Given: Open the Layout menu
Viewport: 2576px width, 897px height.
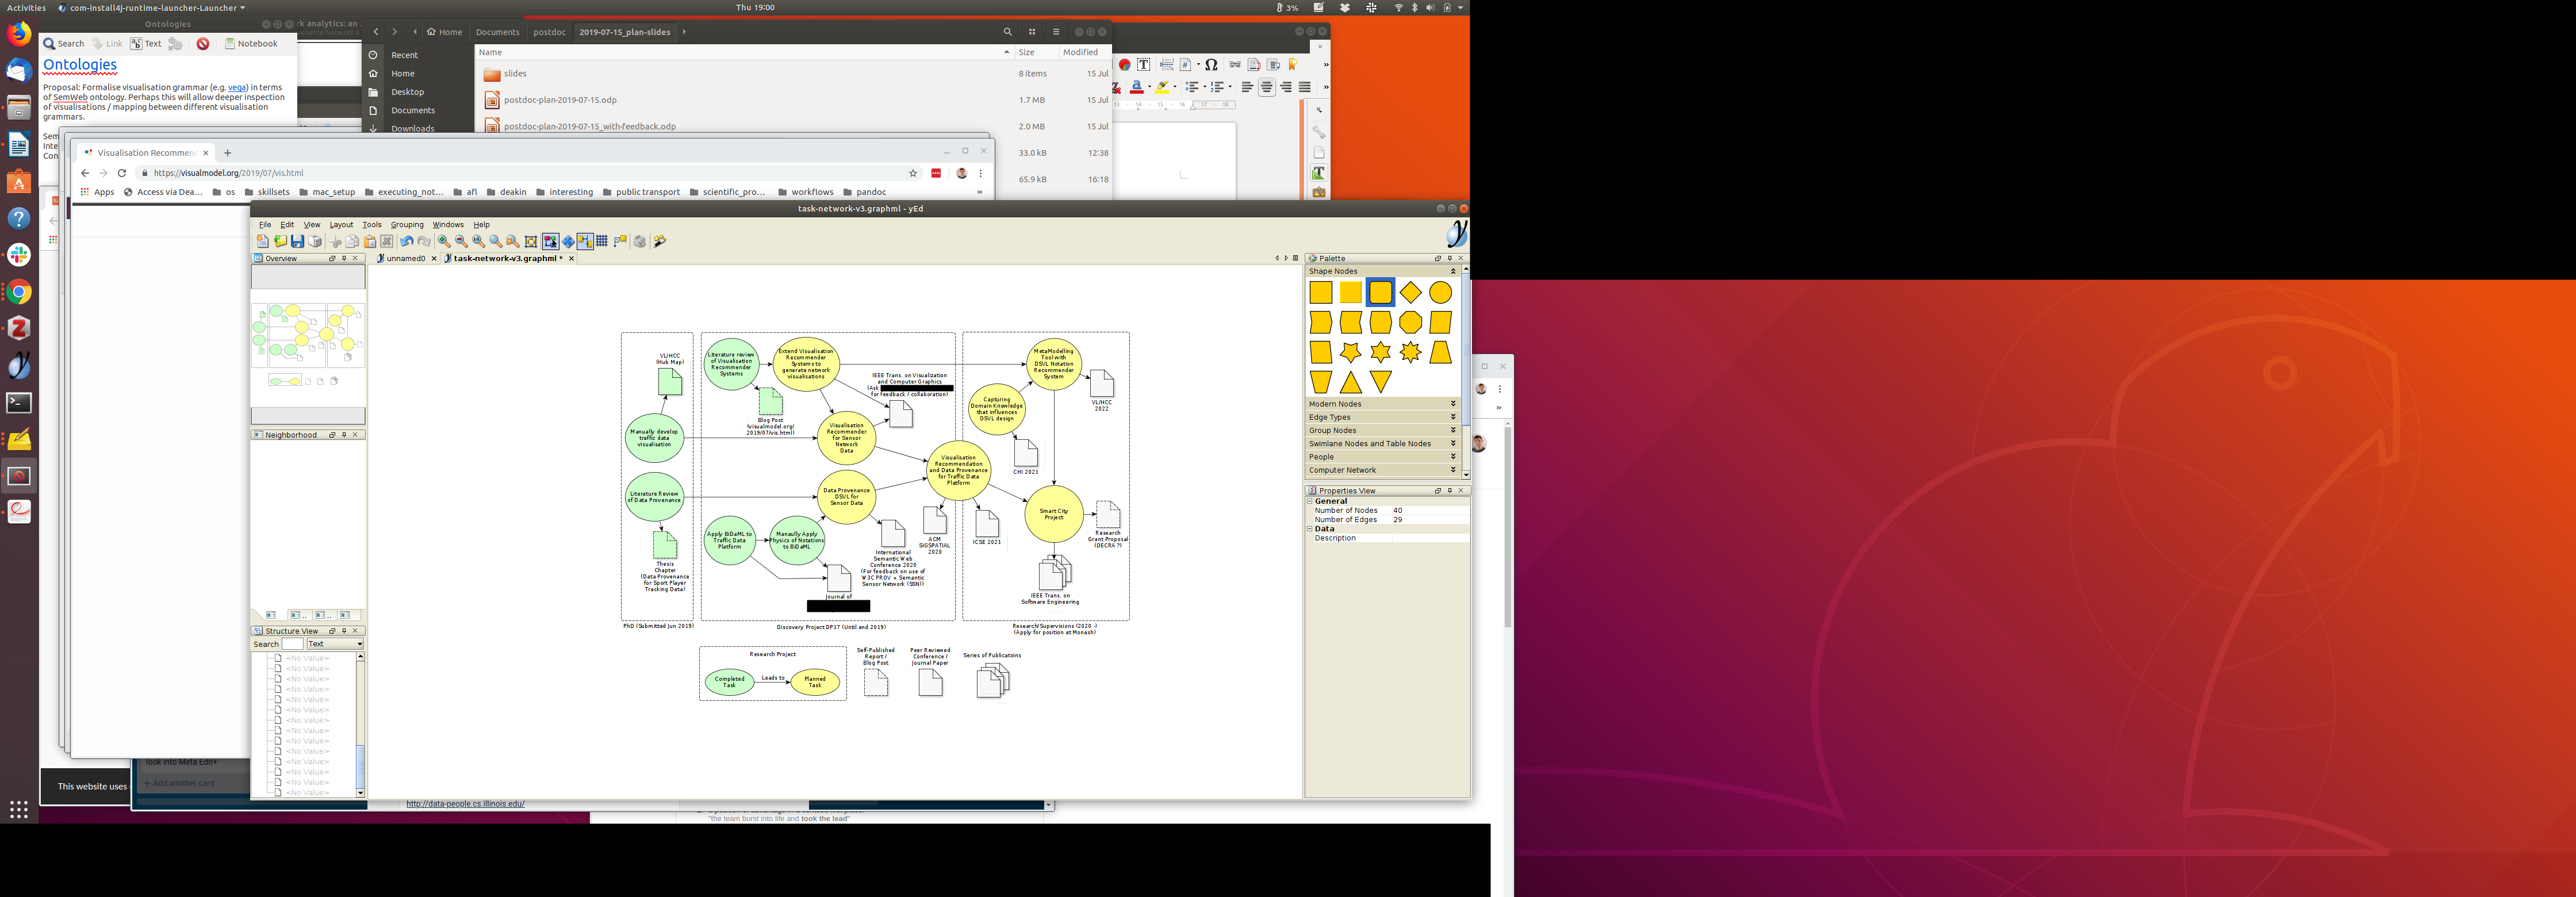Looking at the screenshot, I should pyautogui.click(x=341, y=225).
